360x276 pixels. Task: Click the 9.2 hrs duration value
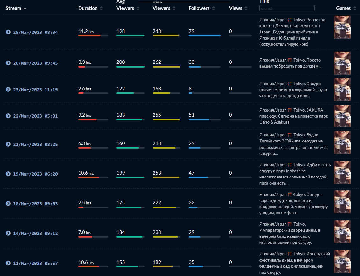[x=85, y=115]
